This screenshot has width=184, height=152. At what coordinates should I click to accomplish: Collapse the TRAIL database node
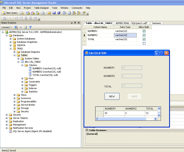[x=11, y=48]
